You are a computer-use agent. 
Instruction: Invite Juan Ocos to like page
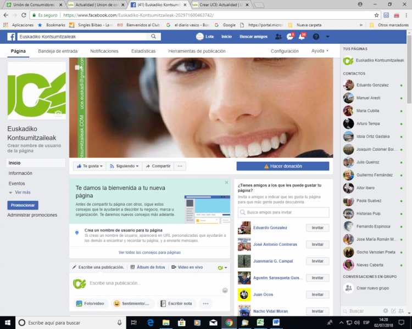pos(318,294)
